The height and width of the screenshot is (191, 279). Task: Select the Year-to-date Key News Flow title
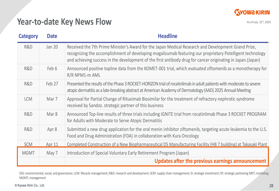pyautogui.click(x=64, y=22)
